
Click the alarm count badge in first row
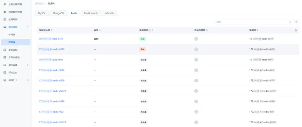196,39
